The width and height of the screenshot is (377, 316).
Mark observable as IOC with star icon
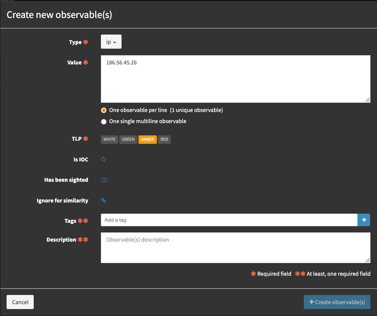104,160
